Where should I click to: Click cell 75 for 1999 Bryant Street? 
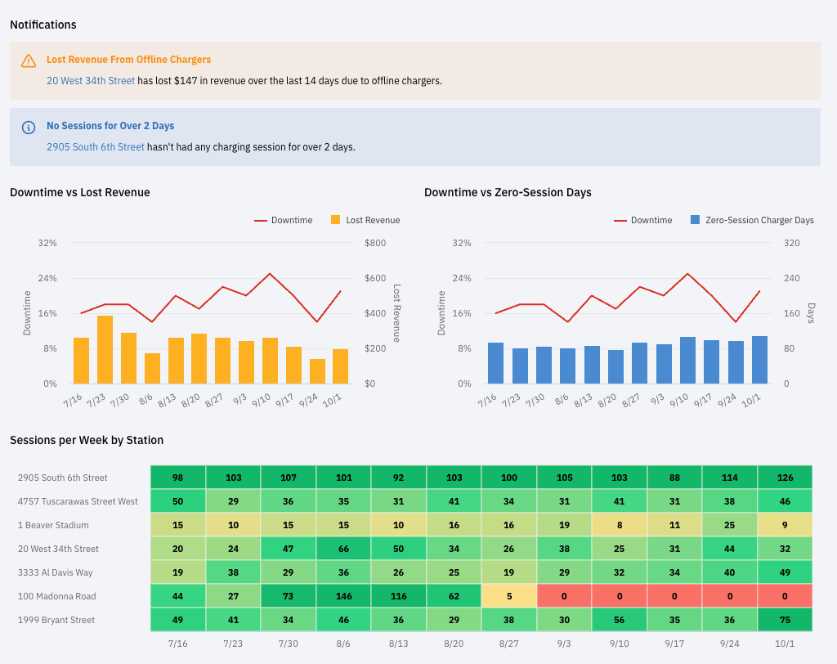pos(785,620)
